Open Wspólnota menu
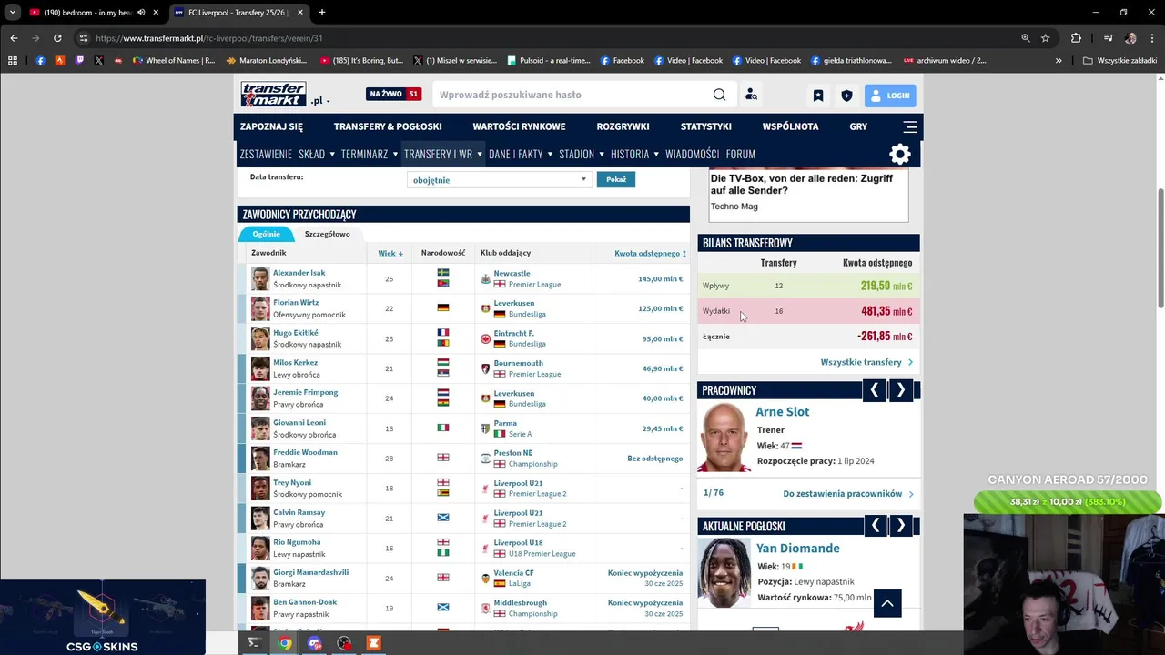 pos(790,126)
